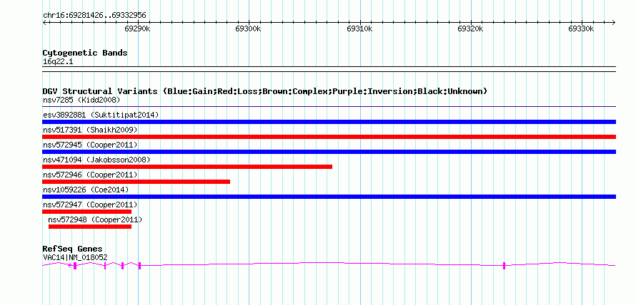Click the red nsv572947 loss bar
The width and height of the screenshot is (636, 305).
(x=86, y=212)
